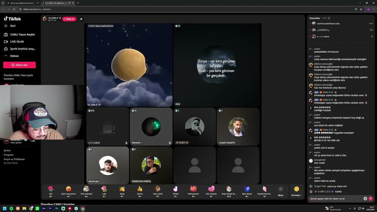This screenshot has width=377, height=212.
Task: Send the Blue Bead gift
Action: pyautogui.click(x=247, y=191)
